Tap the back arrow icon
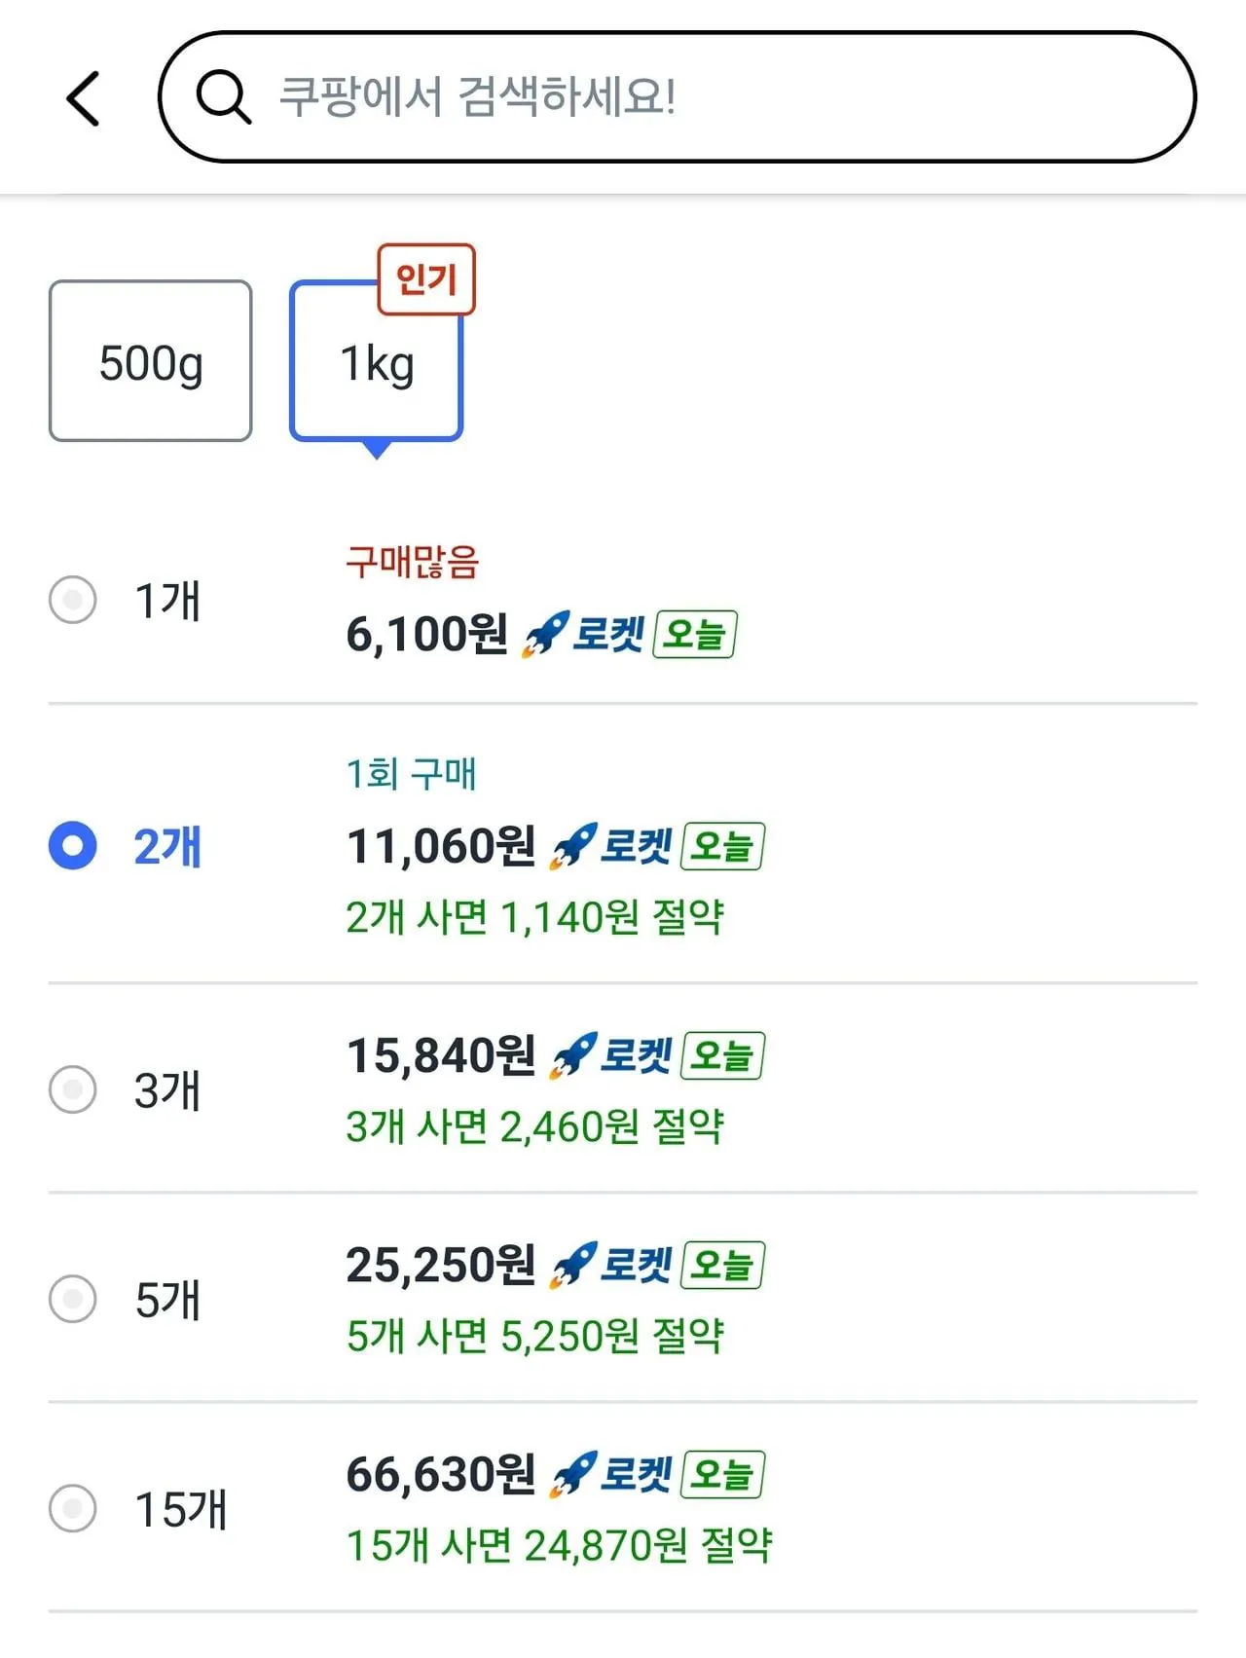This screenshot has width=1246, height=1658. (84, 97)
